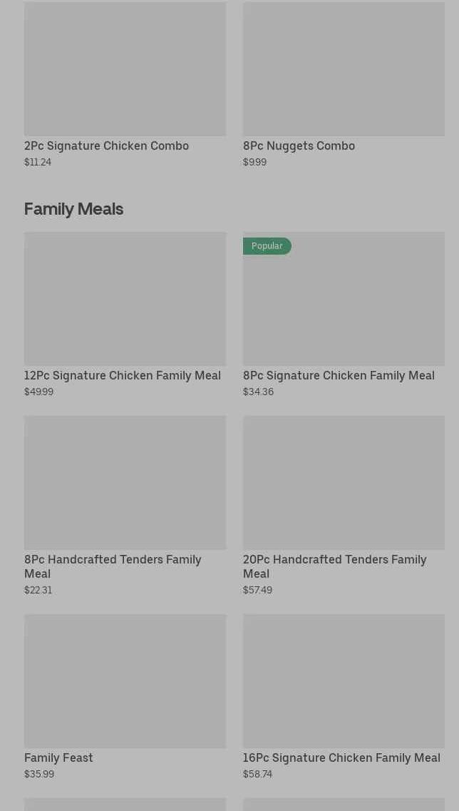The height and width of the screenshot is (811, 459).
Task: Click the 16Pc Signature Chicken Family Meal name
Action: click(x=341, y=758)
